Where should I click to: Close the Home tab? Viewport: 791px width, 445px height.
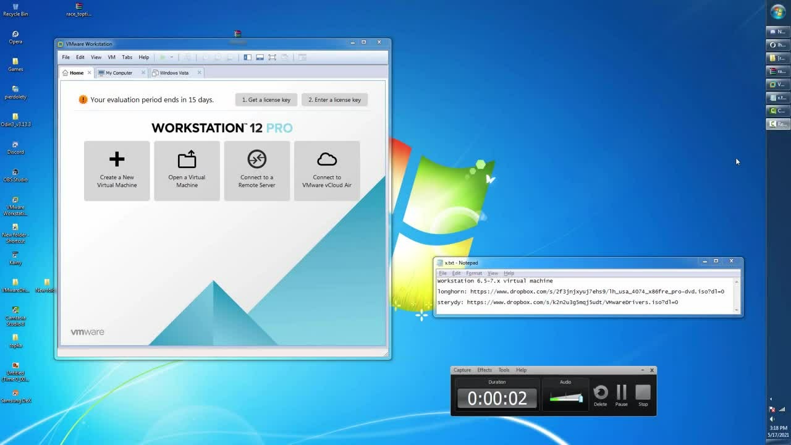coord(89,73)
